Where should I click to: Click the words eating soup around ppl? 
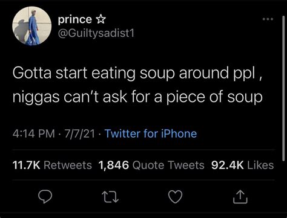coord(173,74)
